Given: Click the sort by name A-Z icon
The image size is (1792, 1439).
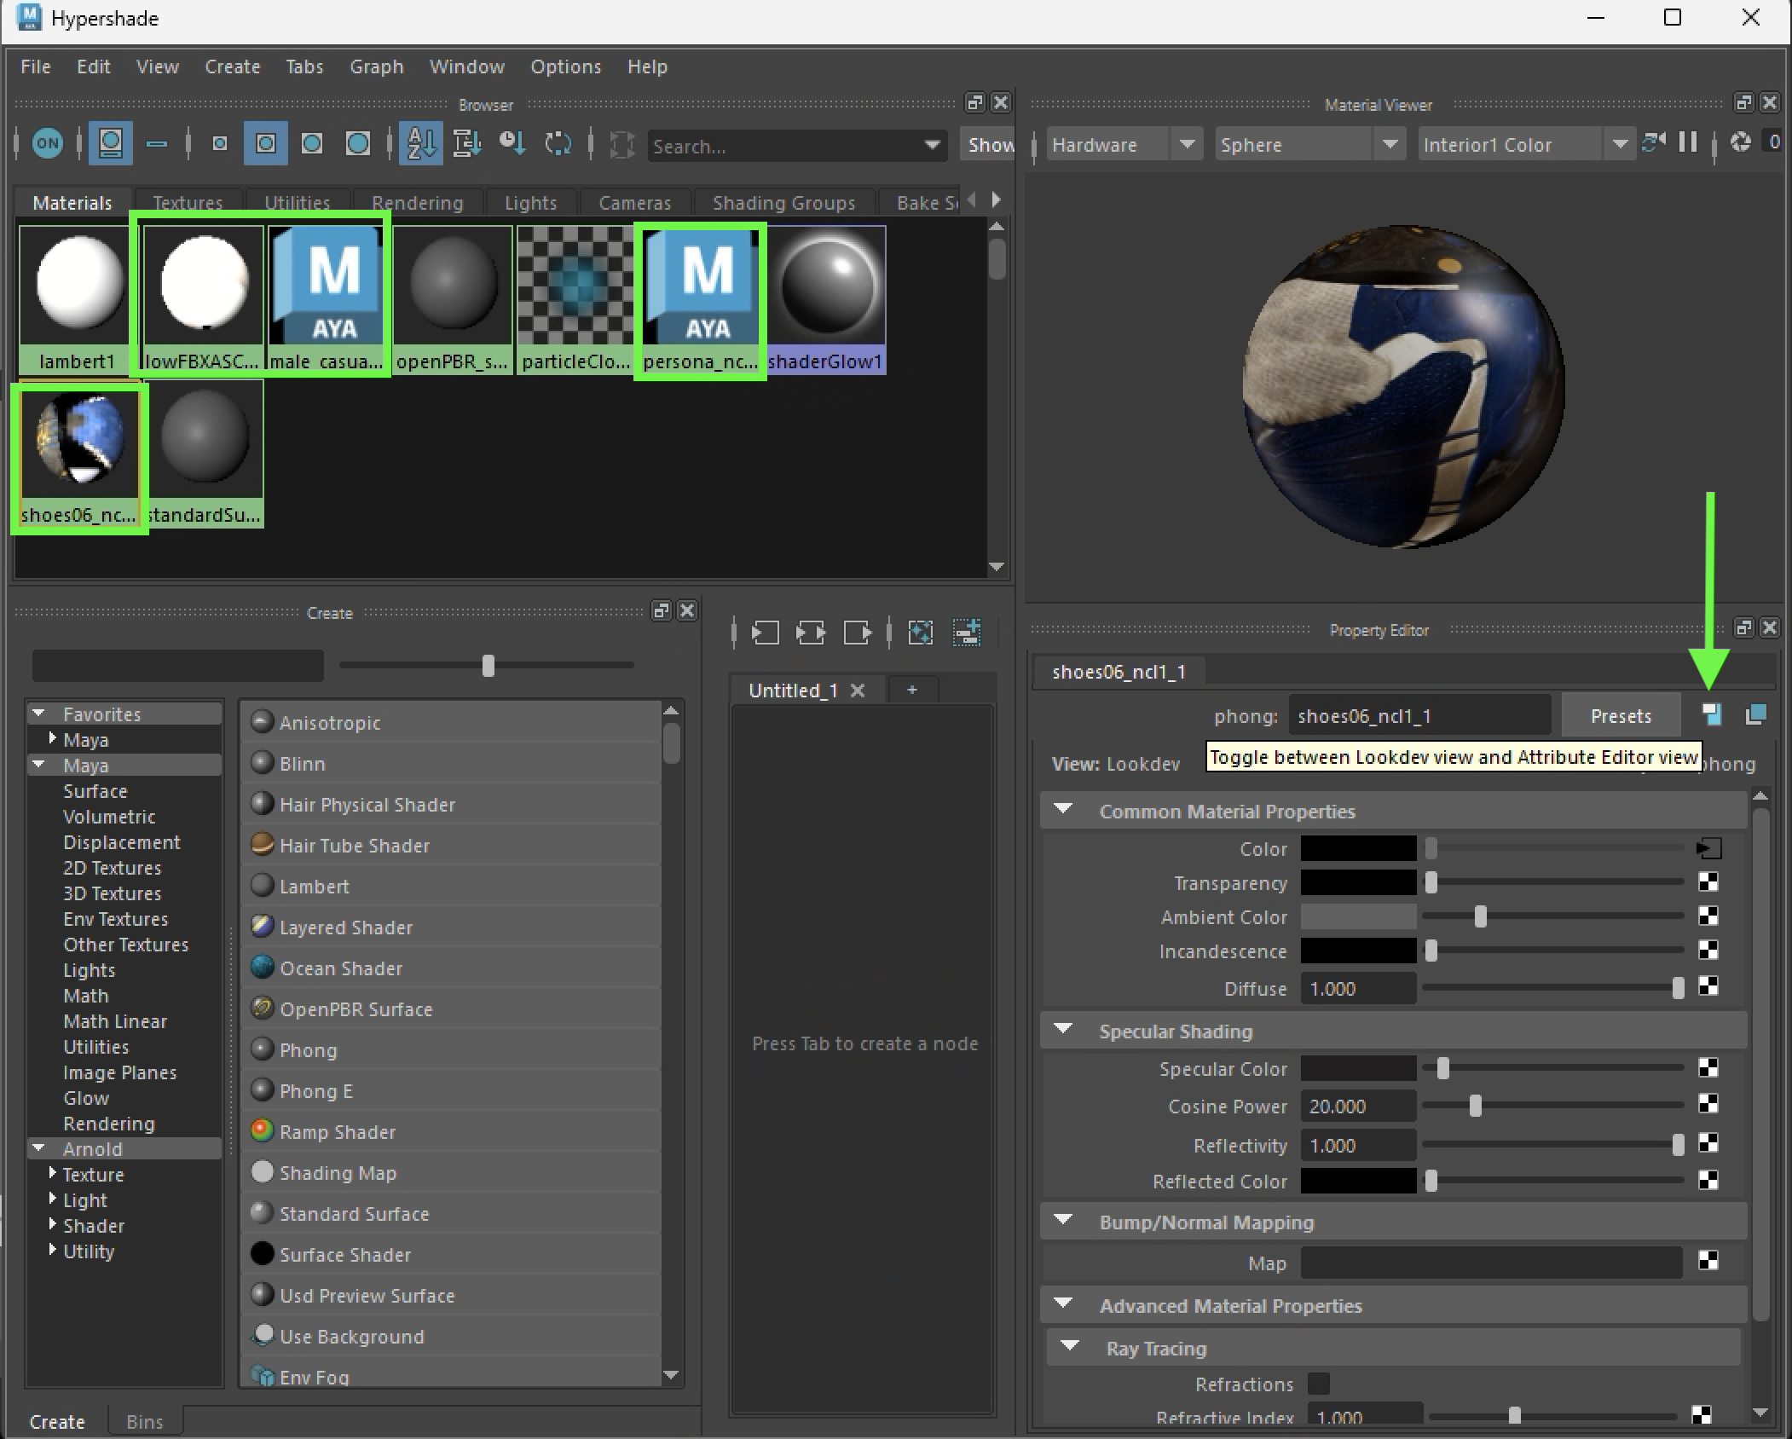Looking at the screenshot, I should 420,144.
